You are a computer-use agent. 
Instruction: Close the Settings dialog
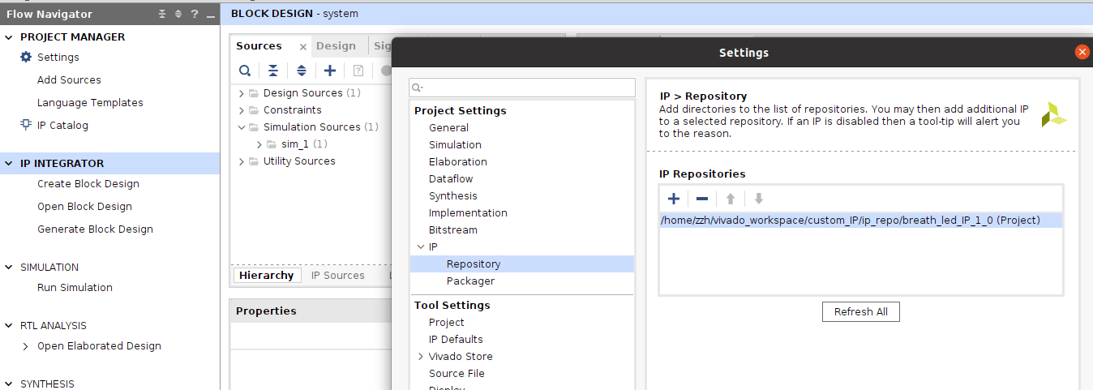coord(1082,52)
